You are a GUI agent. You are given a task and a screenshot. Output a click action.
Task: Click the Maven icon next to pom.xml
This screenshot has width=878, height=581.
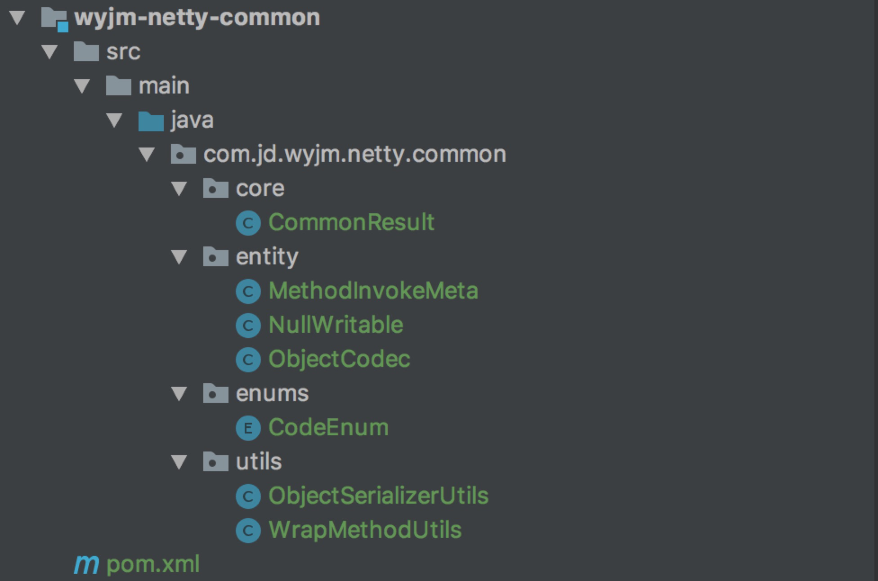[x=86, y=564]
